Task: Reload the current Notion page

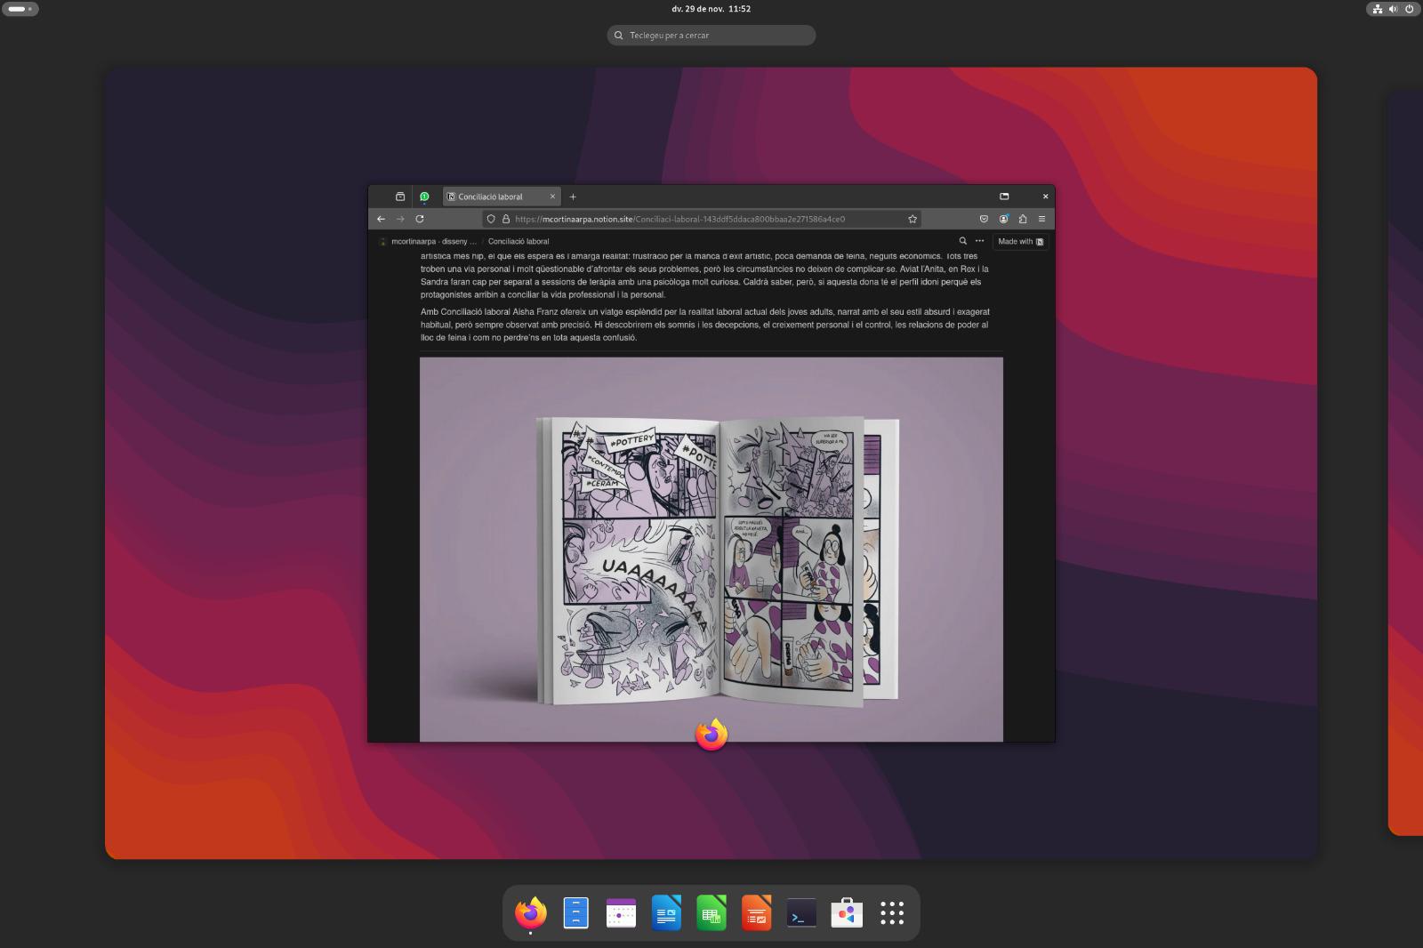Action: [420, 219]
